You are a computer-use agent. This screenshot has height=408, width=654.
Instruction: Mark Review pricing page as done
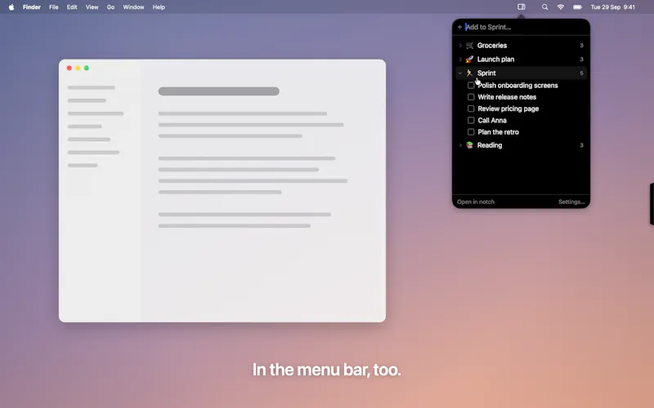471,109
